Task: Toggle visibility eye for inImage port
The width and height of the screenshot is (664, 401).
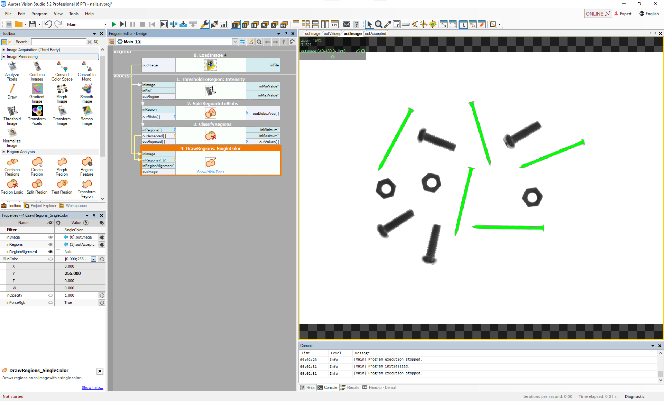Action: [x=50, y=237]
